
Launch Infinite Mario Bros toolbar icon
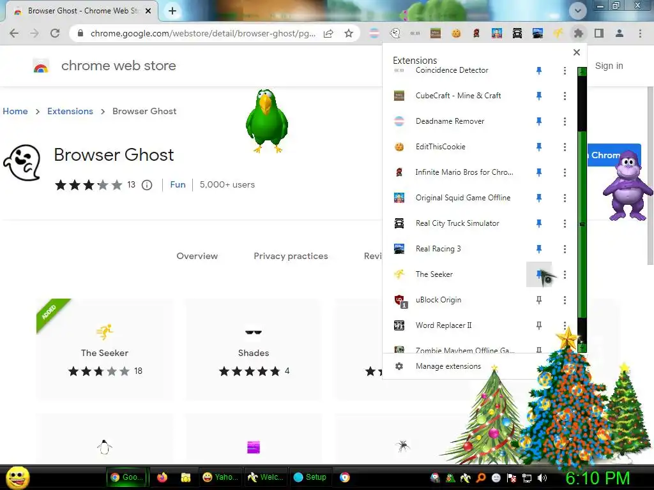[x=476, y=33]
